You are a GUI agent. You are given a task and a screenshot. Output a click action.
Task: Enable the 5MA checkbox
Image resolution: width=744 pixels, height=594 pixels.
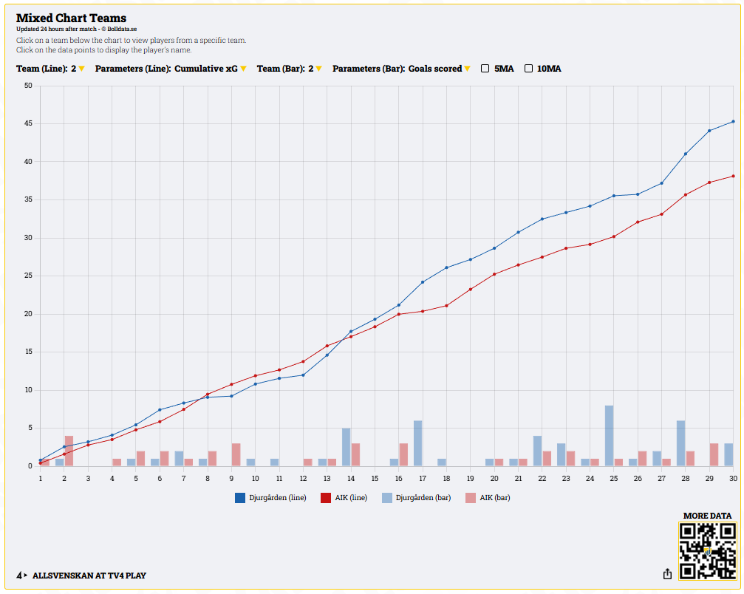485,69
